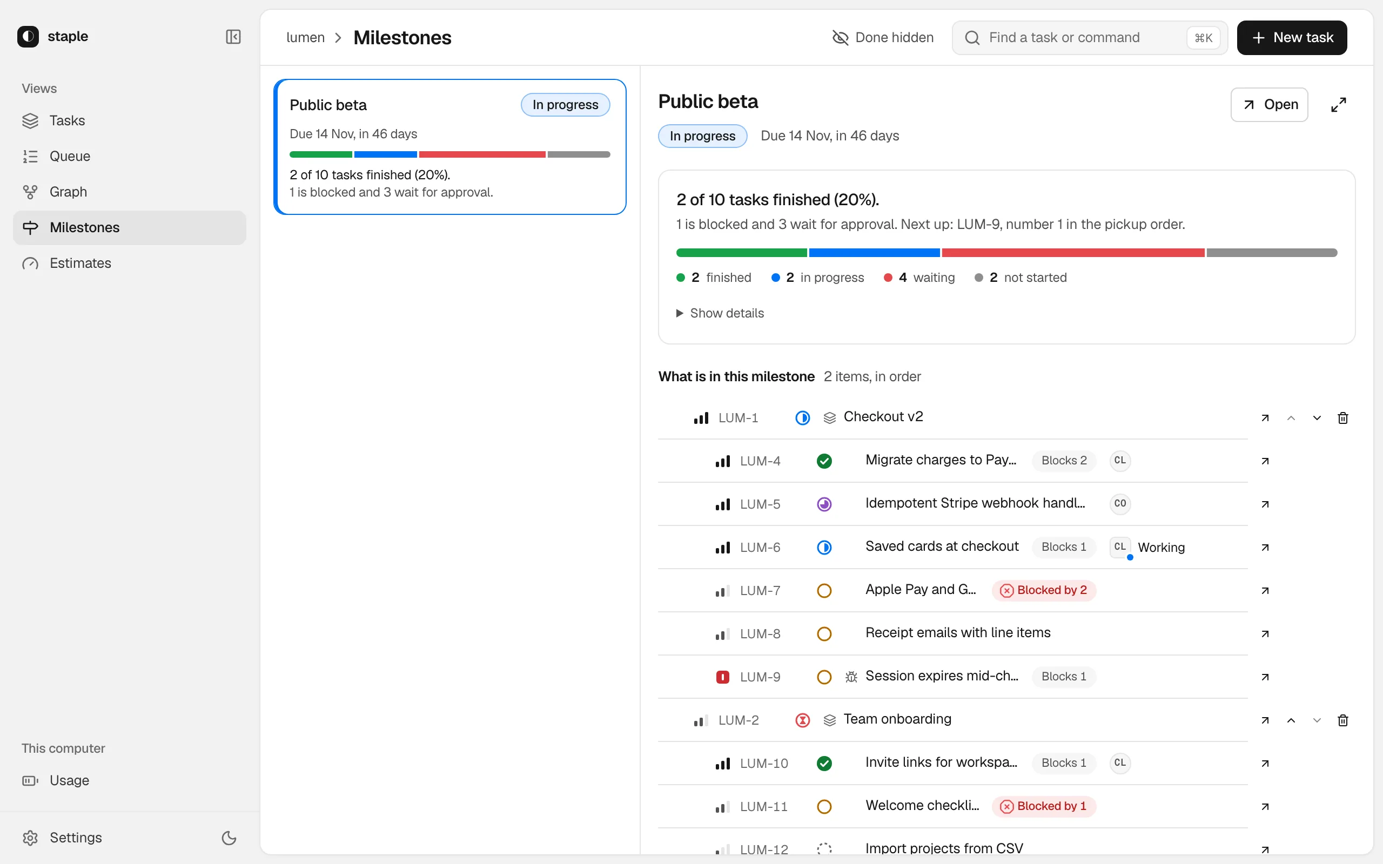Open LUM-6 Saved cards task arrow
The height and width of the screenshot is (864, 1383).
(1265, 548)
